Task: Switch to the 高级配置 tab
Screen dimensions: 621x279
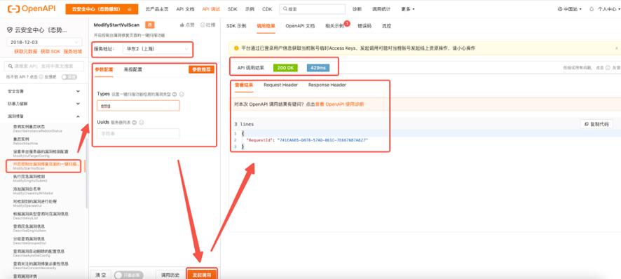Action: point(132,69)
